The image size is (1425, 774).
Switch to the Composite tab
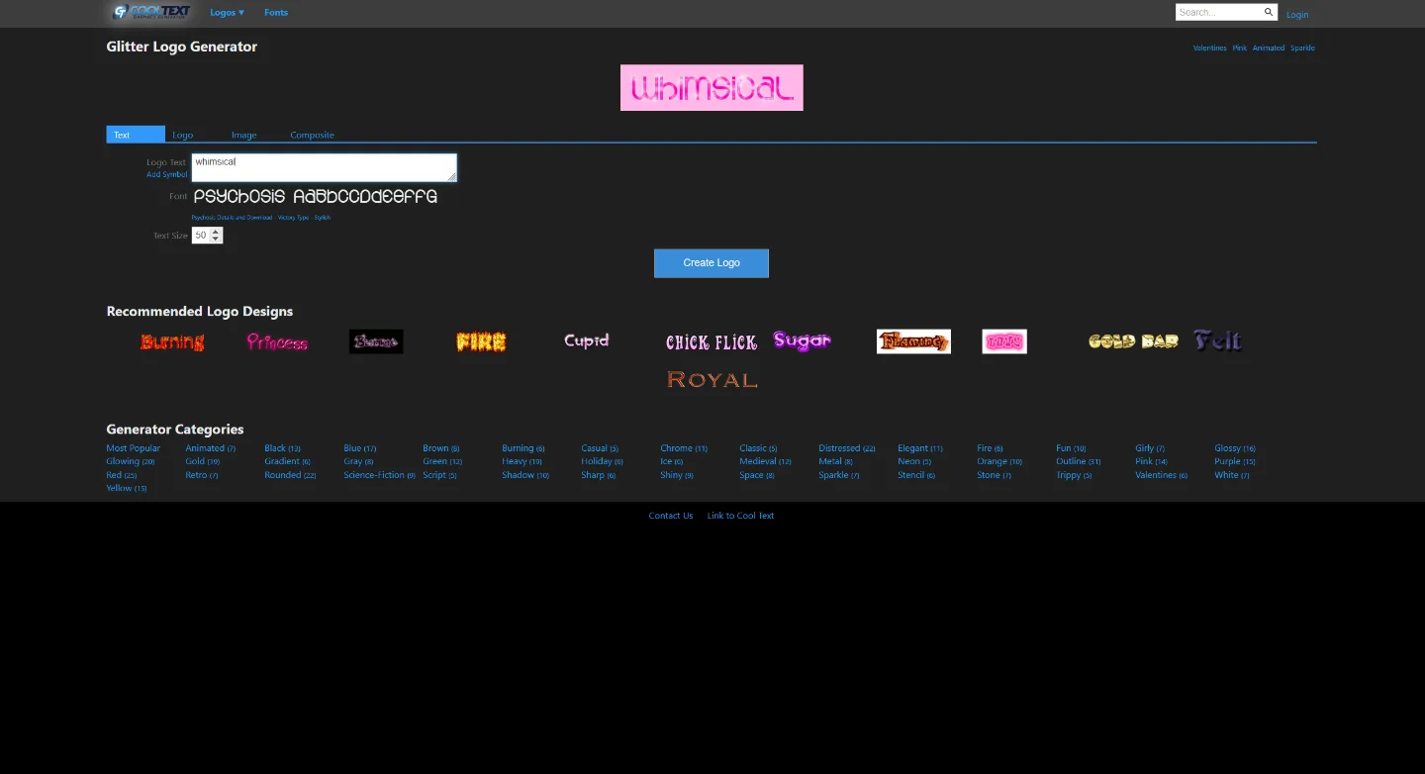pos(312,135)
